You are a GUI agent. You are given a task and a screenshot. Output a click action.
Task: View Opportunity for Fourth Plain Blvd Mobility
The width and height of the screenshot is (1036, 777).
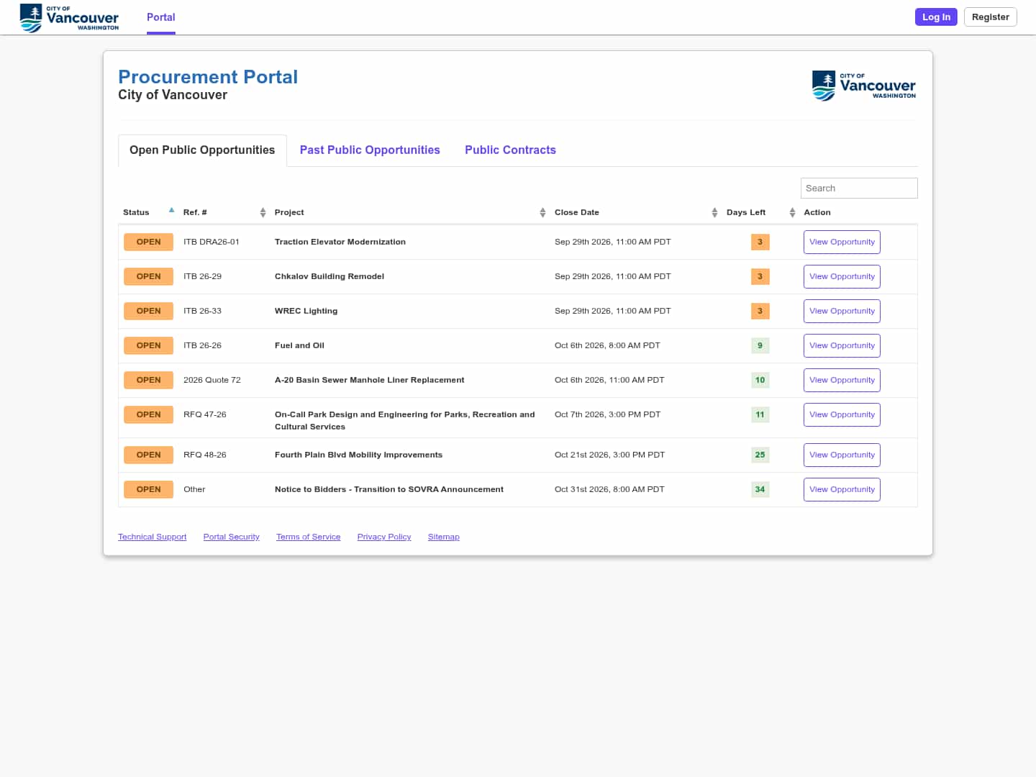pos(842,455)
